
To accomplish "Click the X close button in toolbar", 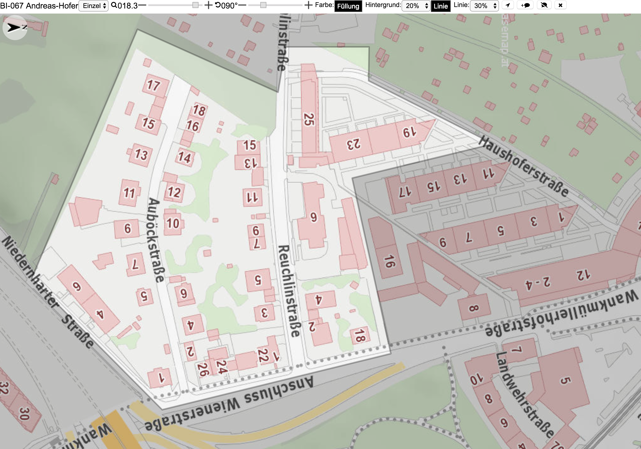I will click(560, 5).
